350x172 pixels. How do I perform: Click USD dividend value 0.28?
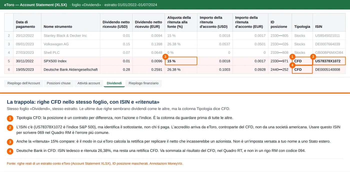click(116, 70)
